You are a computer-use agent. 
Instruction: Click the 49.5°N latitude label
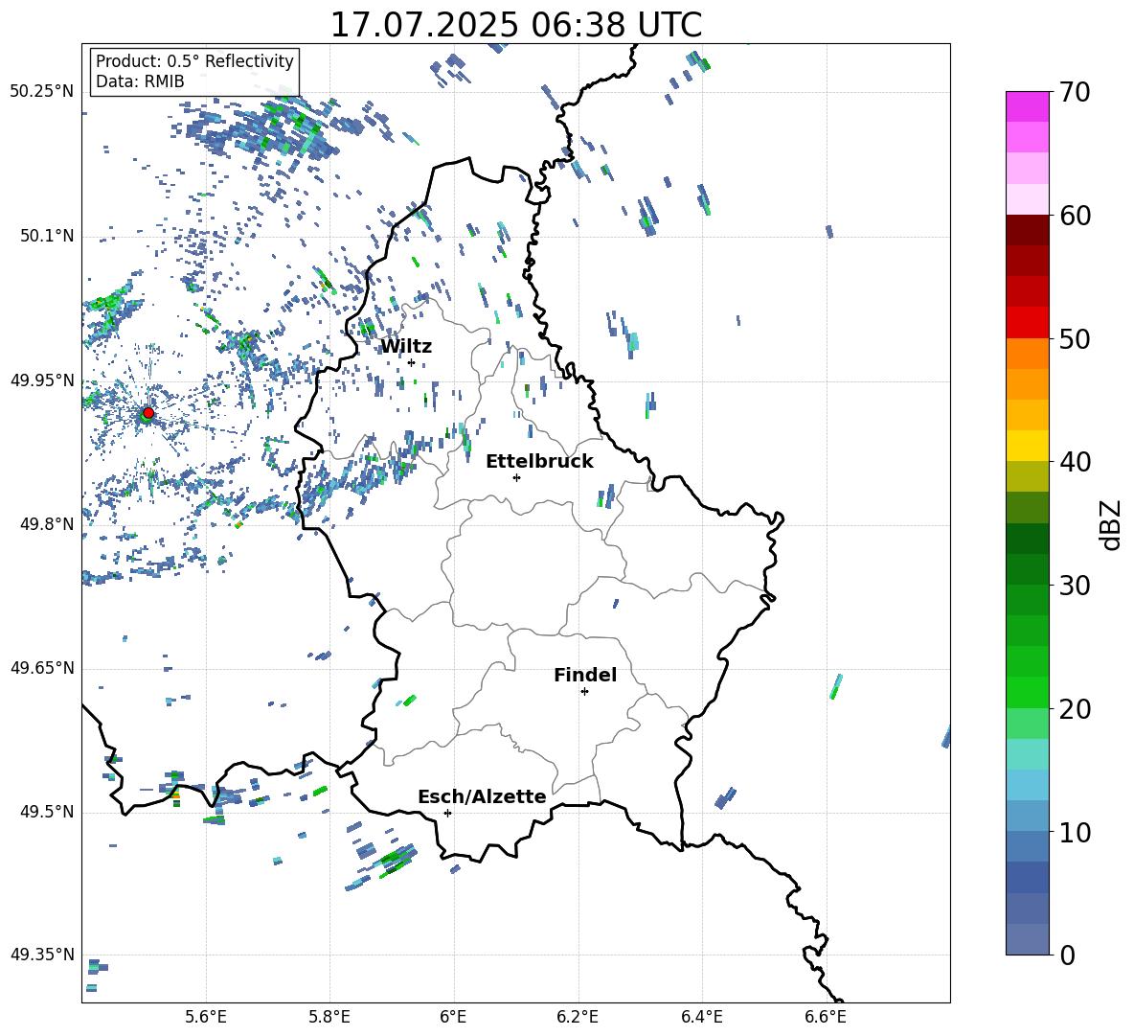coord(47,811)
